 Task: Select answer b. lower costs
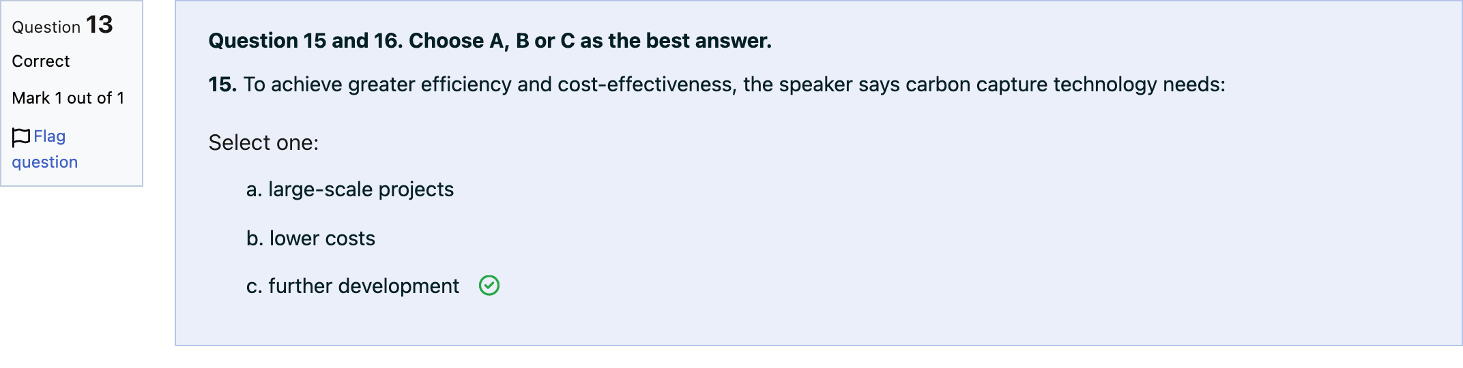[310, 239]
